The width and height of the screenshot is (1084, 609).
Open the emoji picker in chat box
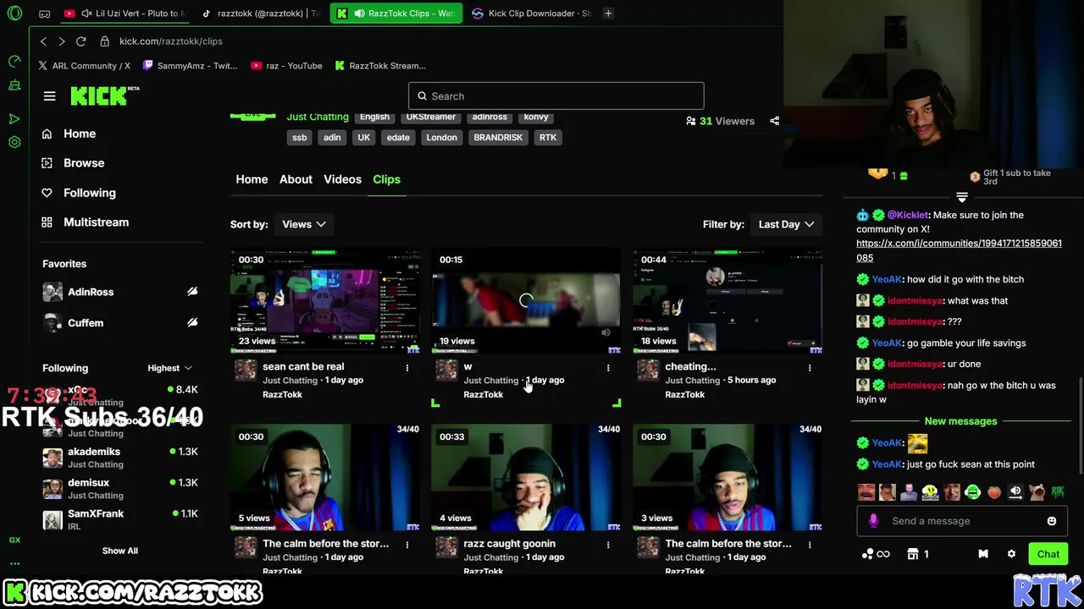(1052, 521)
